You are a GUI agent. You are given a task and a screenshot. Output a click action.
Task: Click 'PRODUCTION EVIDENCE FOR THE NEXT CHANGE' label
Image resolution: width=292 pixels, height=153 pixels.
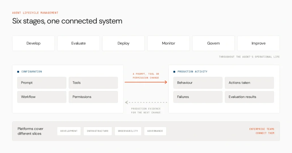[x=146, y=111]
